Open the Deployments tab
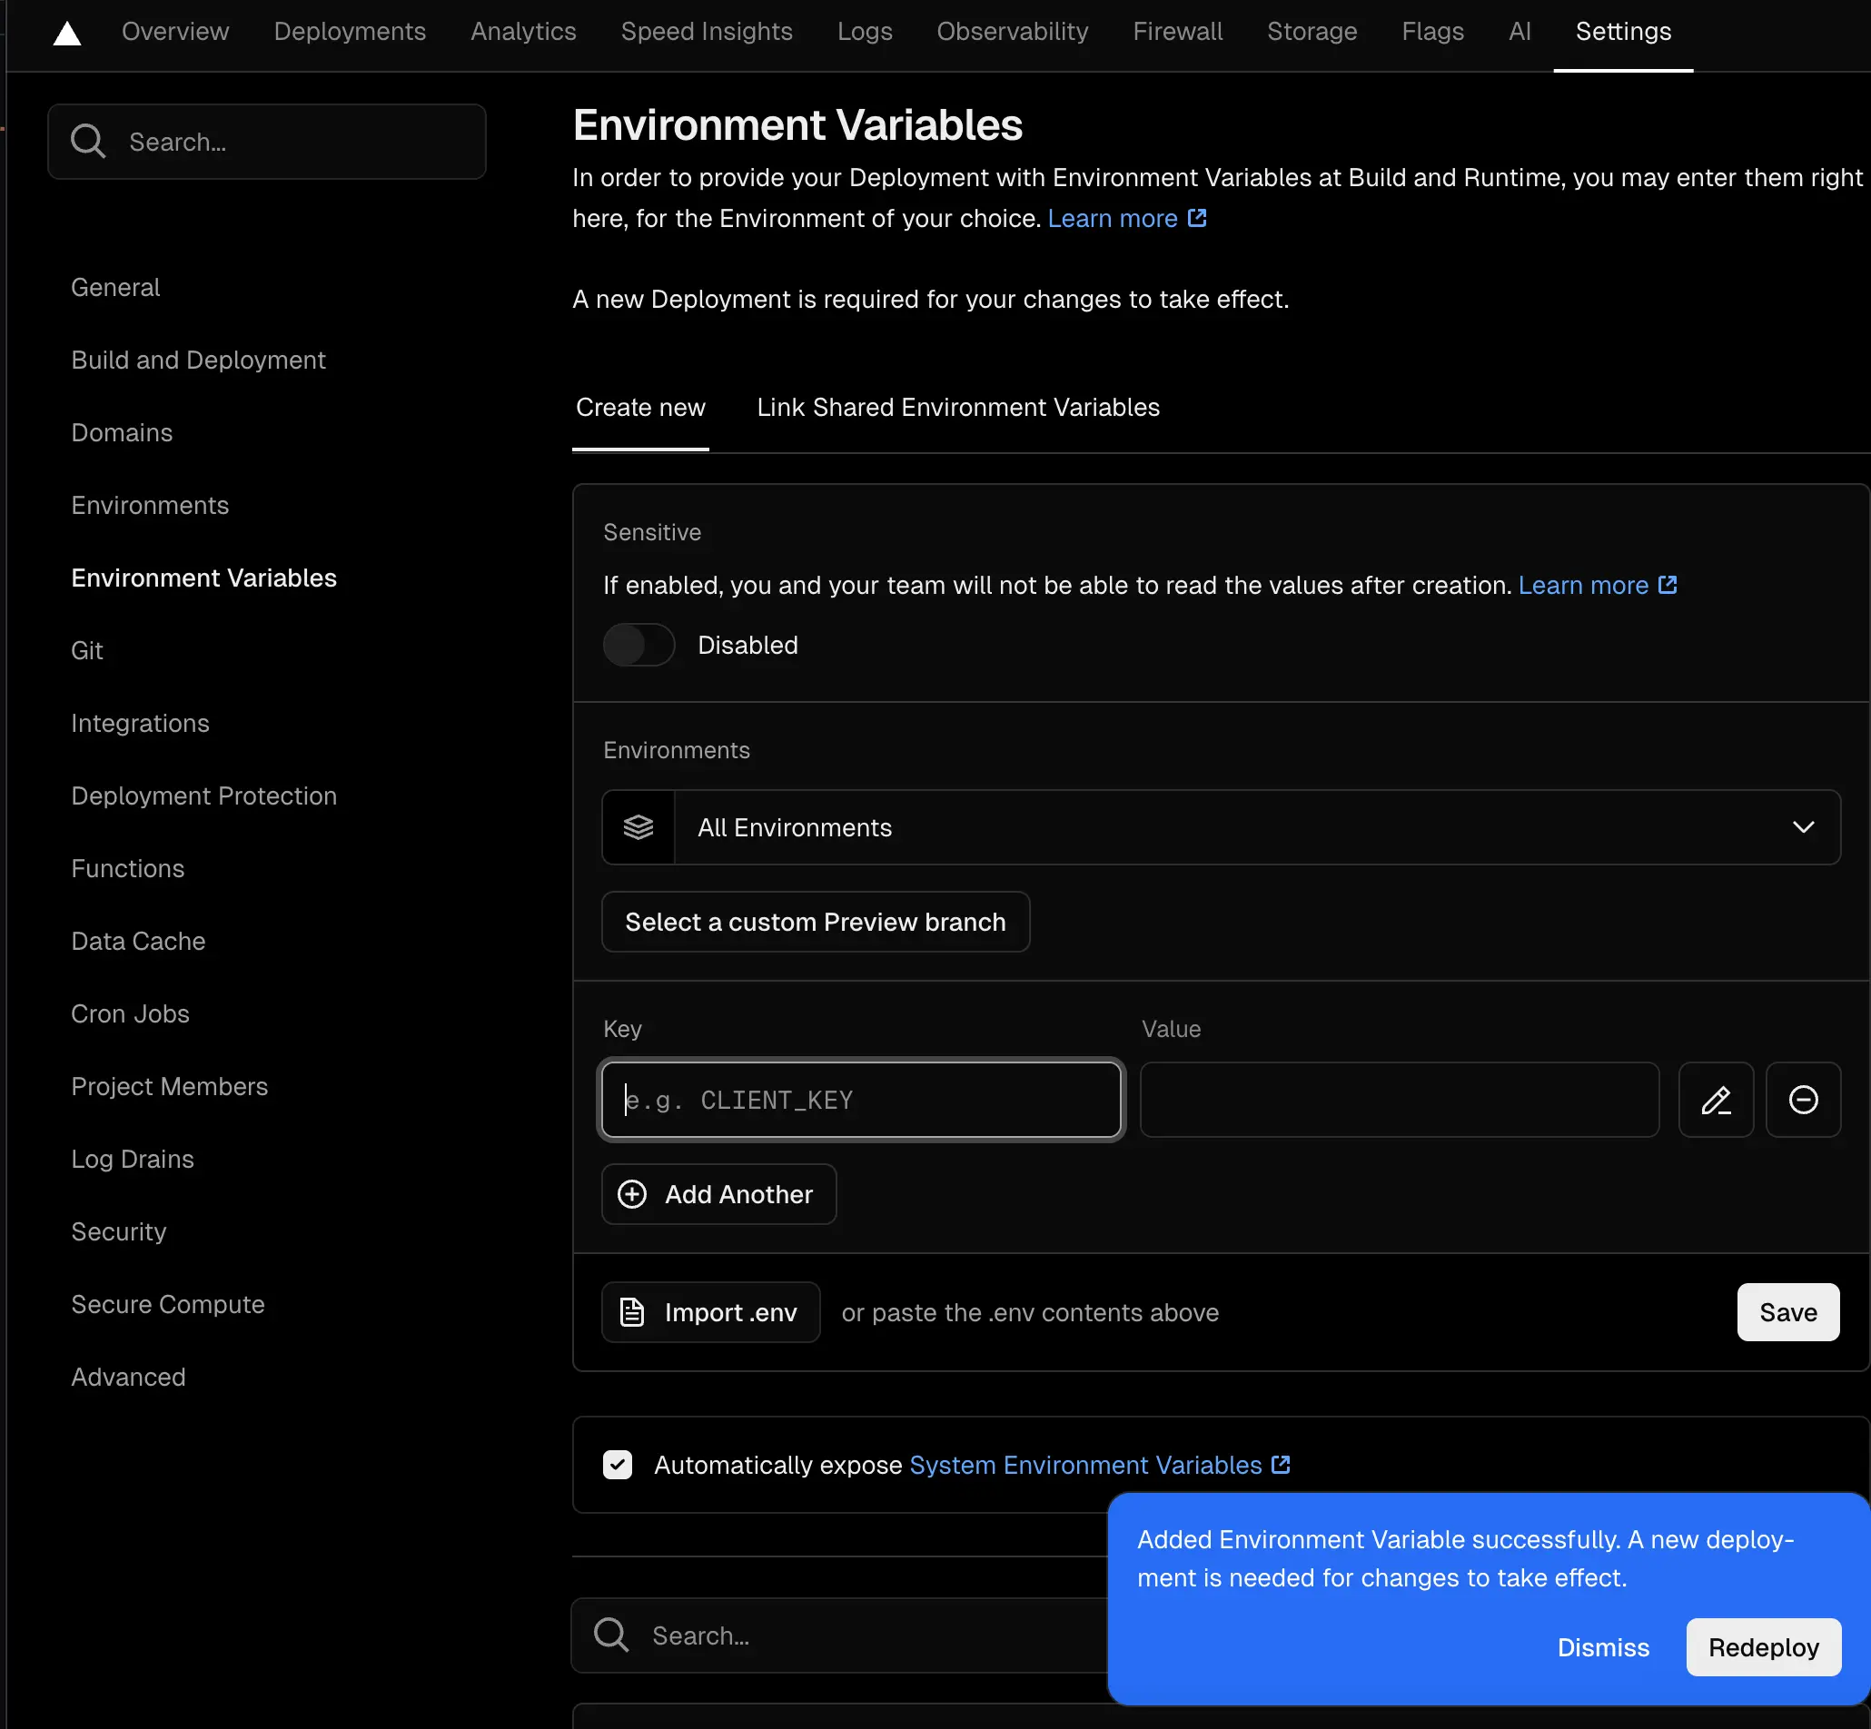Screen dimensions: 1871x1729 click(349, 32)
